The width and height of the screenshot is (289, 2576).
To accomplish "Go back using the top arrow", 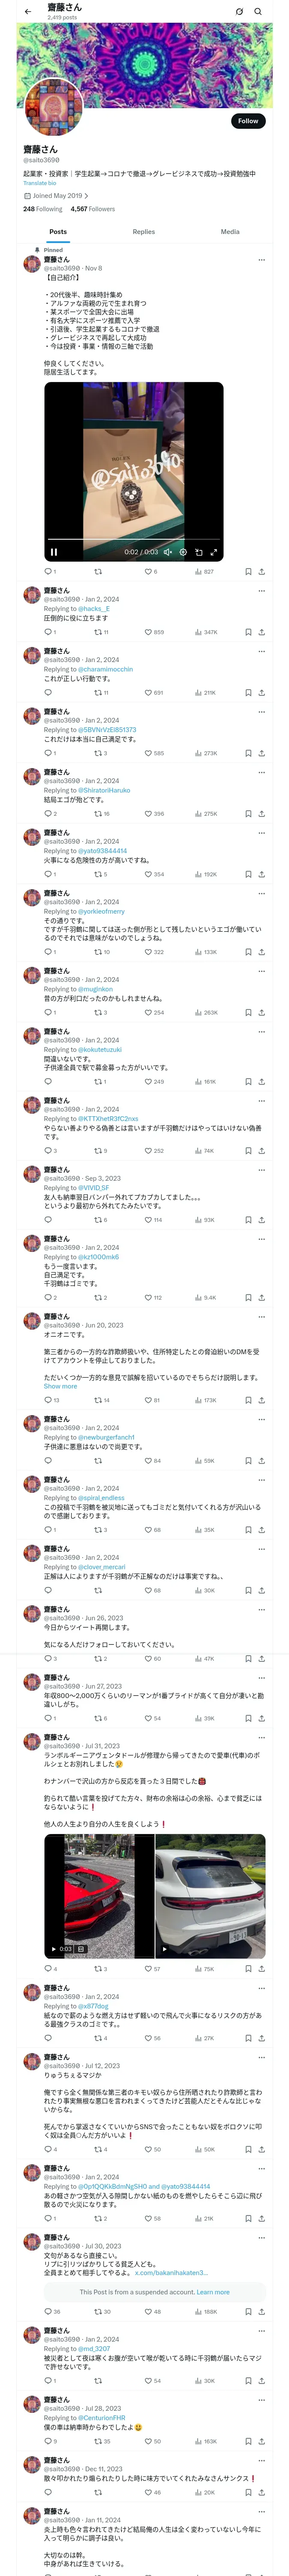I will (28, 12).
